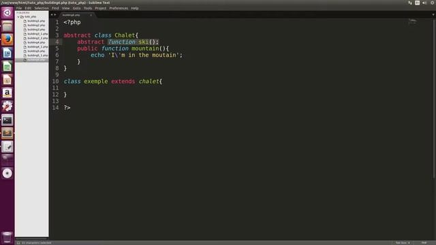Launch Firefox from the dock
436x245 pixels.
7,39
